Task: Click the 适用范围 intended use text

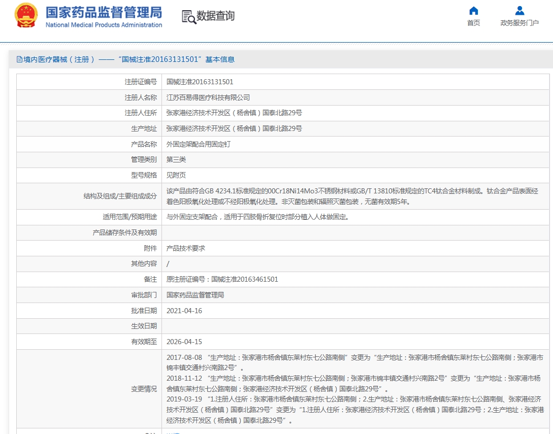Action: pyautogui.click(x=258, y=217)
